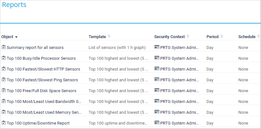Click the report icon beside Top 100 Fastest/Slowest HTTP Sensors

(4, 69)
